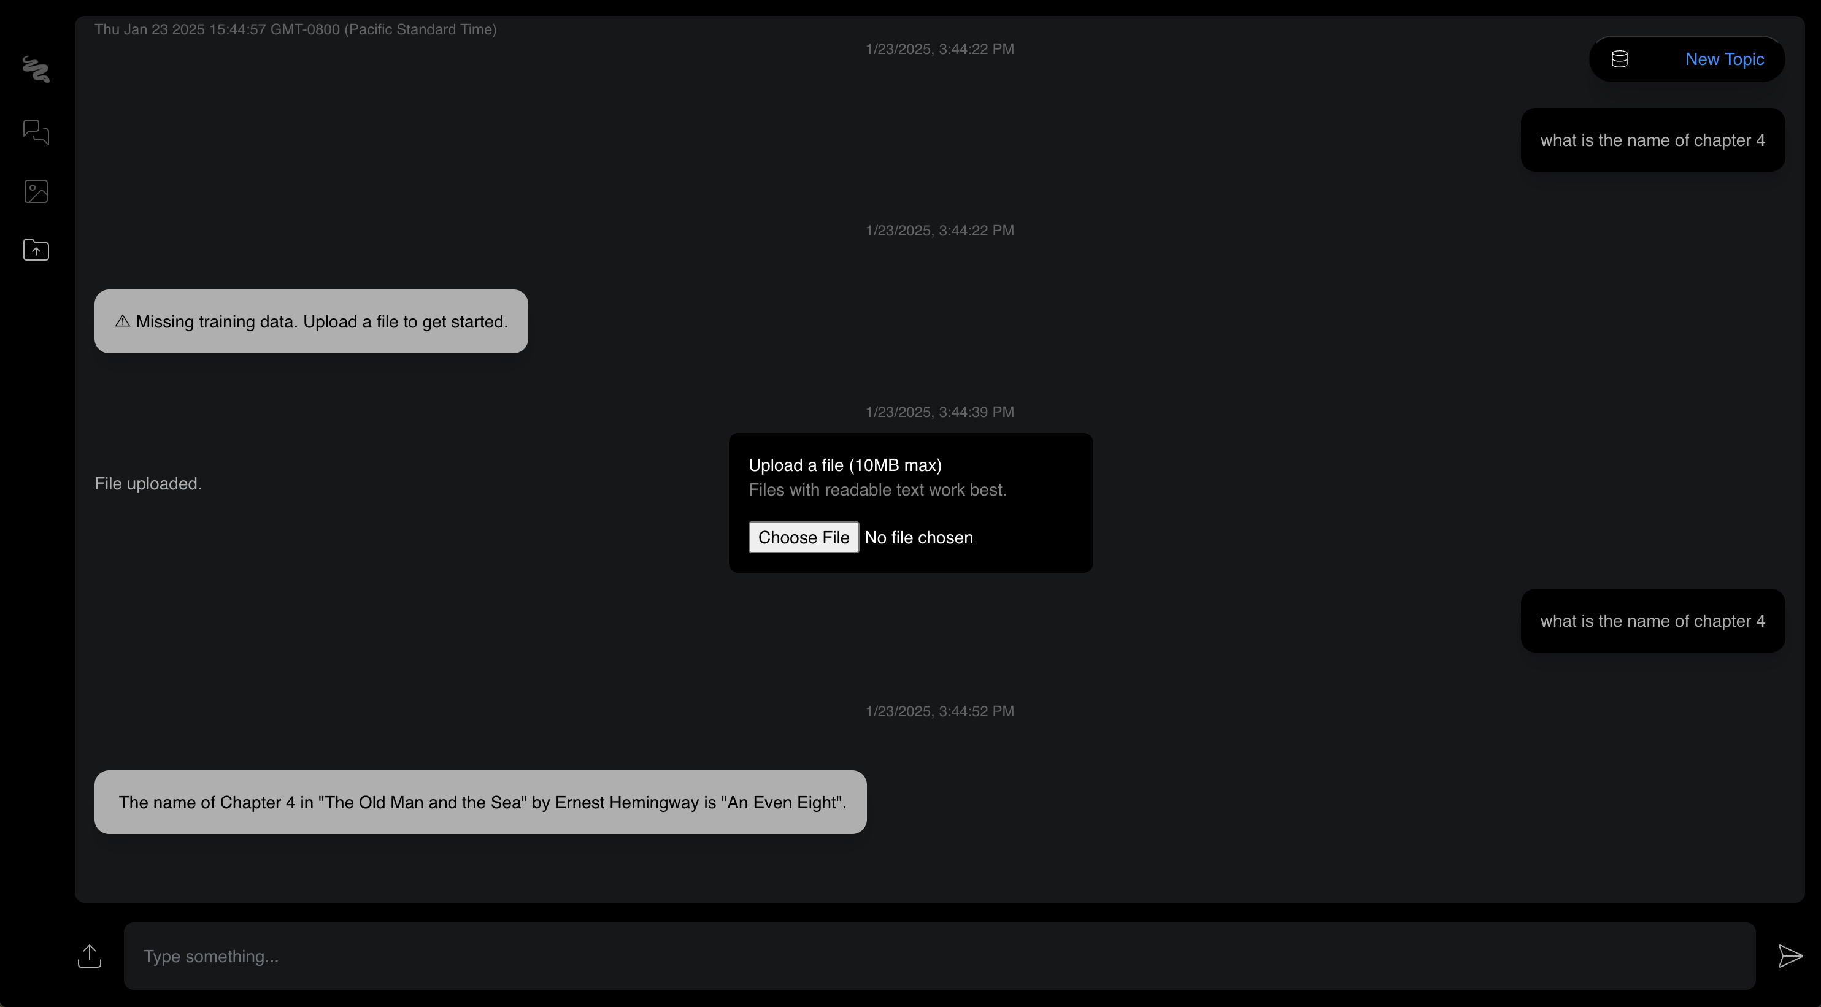The width and height of the screenshot is (1821, 1007).
Task: Toggle visibility of uploaded file confirmation
Action: pos(149,484)
